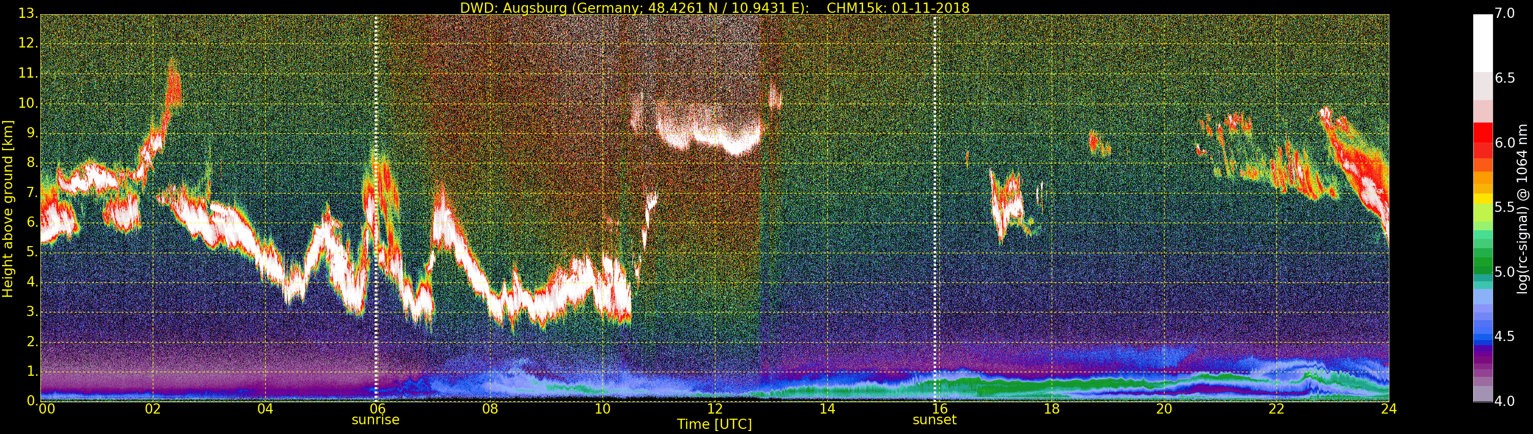Click the 20 hour tick label
Screen dimensions: 1533x434
(1164, 409)
